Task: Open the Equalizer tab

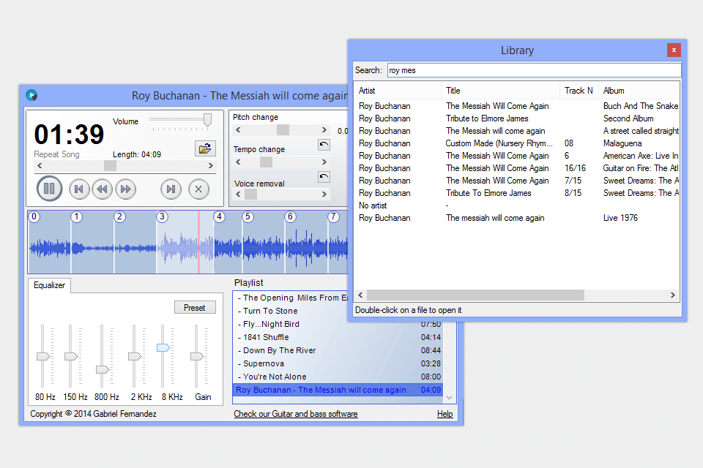Action: tap(50, 286)
